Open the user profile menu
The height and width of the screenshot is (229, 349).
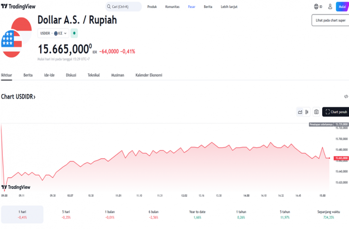pyautogui.click(x=330, y=7)
